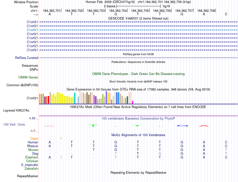Viewport: 238px width, 182px height.
Task: Click the blue oval PhyloP conservation glyph
Action: 182,126
